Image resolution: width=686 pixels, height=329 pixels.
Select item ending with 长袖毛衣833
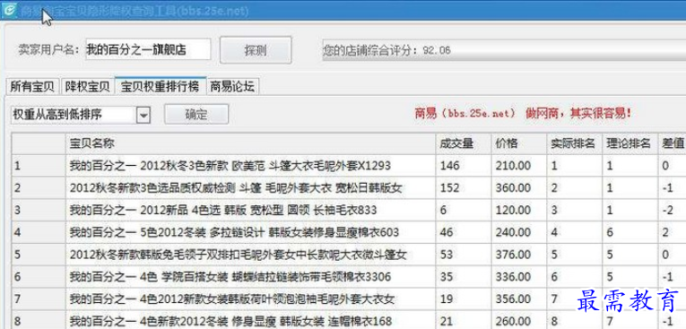click(x=223, y=211)
